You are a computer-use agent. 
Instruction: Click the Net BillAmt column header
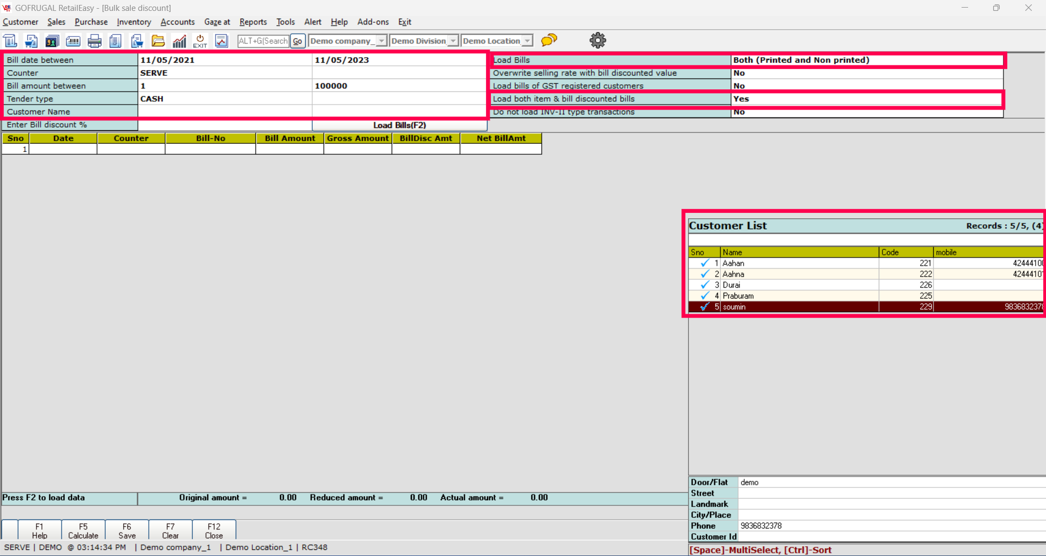point(501,138)
